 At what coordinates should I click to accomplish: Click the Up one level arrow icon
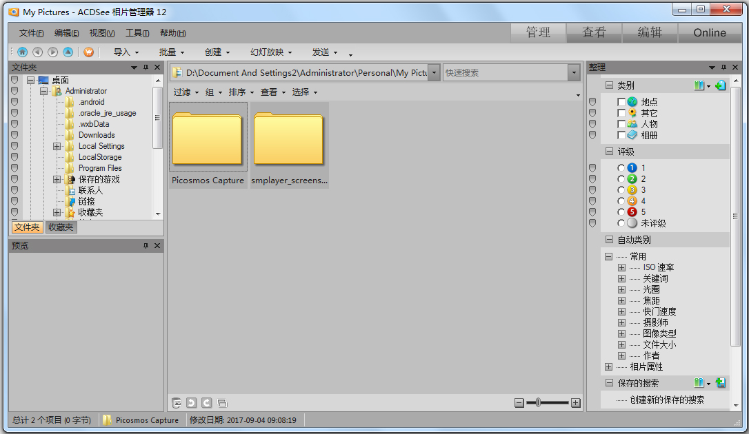tap(68, 52)
